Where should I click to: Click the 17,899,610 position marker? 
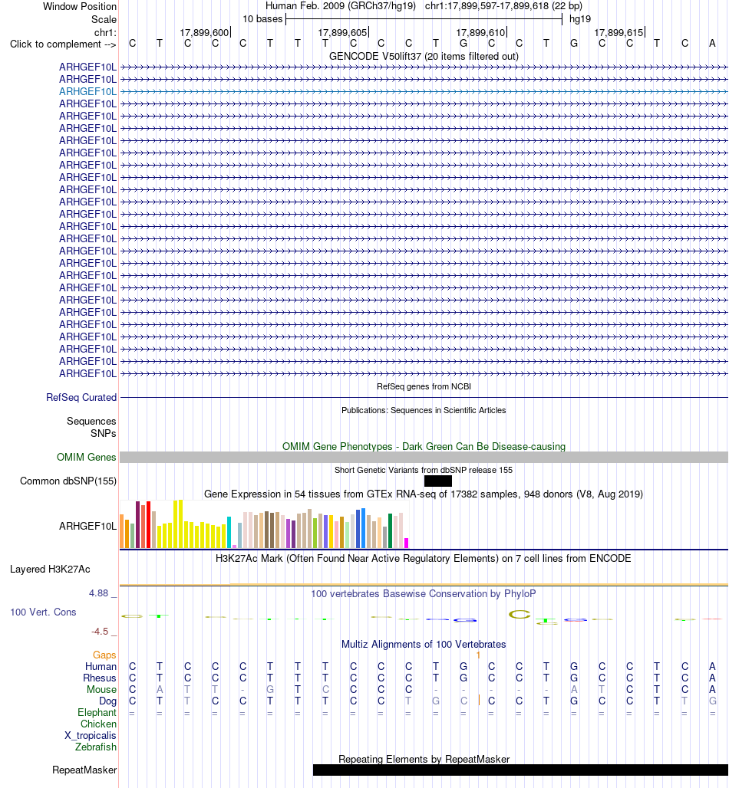click(480, 33)
